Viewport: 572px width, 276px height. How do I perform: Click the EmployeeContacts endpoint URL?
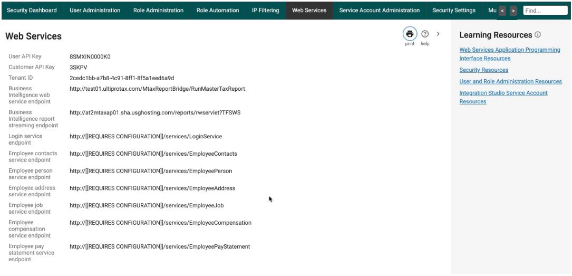tap(153, 154)
